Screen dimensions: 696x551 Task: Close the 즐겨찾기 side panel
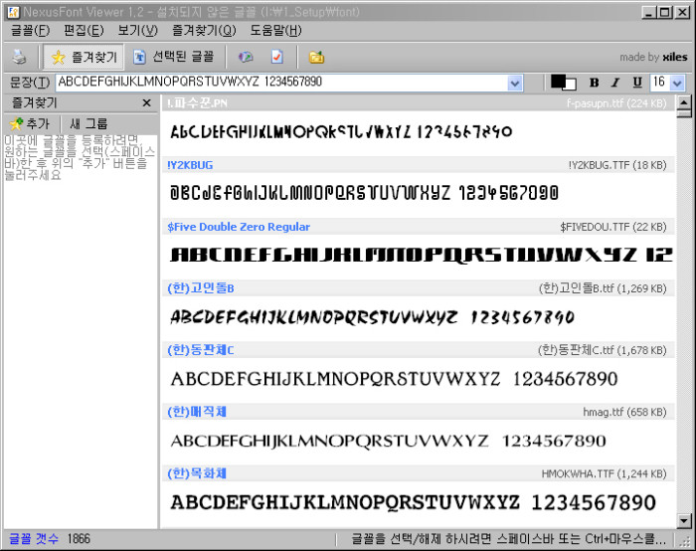(x=146, y=102)
